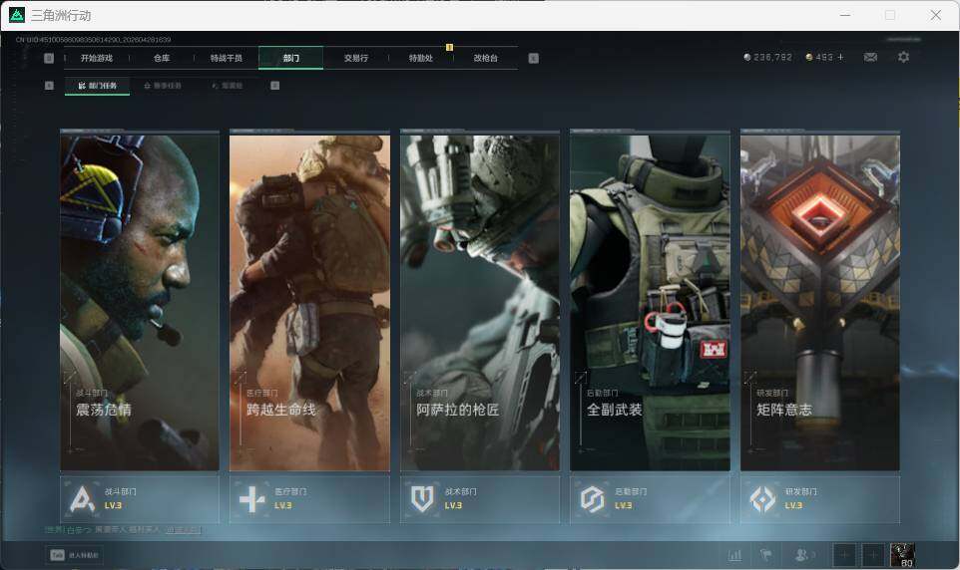Click empty squad slot beside friends icon

click(x=843, y=555)
